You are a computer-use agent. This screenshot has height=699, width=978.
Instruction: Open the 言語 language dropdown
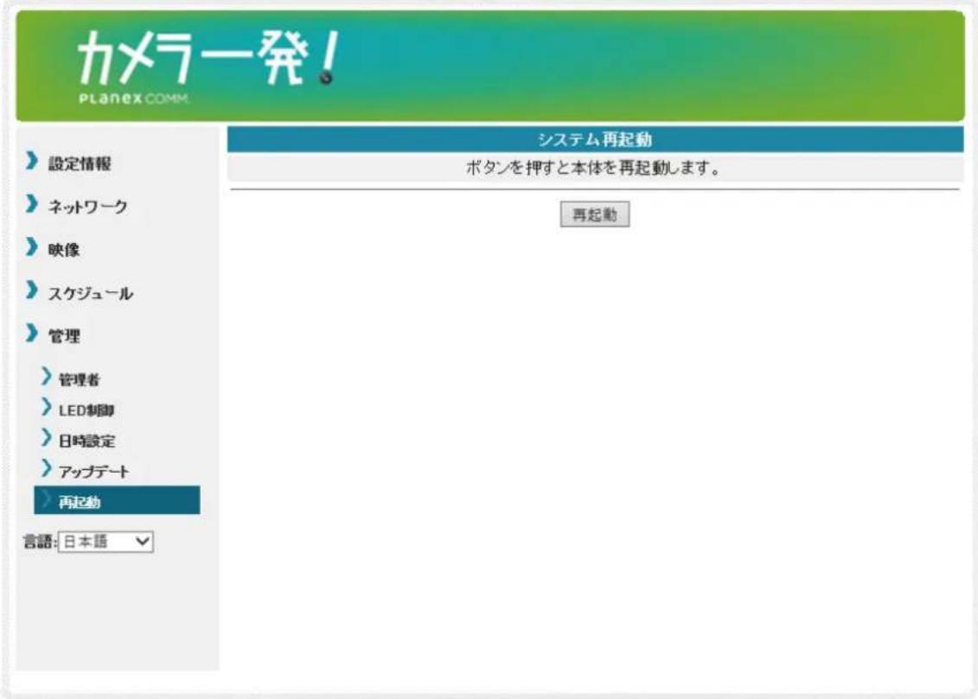(105, 542)
